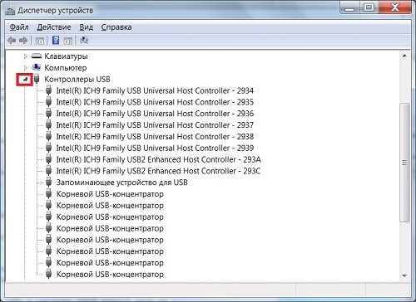Close the Диспетчер устройств window

tap(394, 7)
